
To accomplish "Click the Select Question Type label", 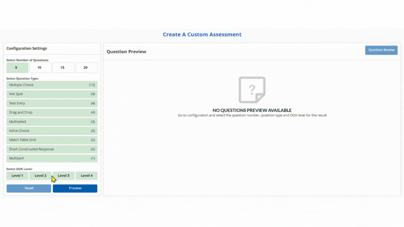I will point(22,78).
